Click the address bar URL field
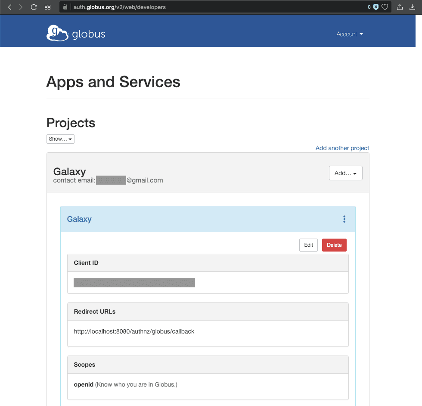The height and width of the screenshot is (406, 422). point(215,7)
